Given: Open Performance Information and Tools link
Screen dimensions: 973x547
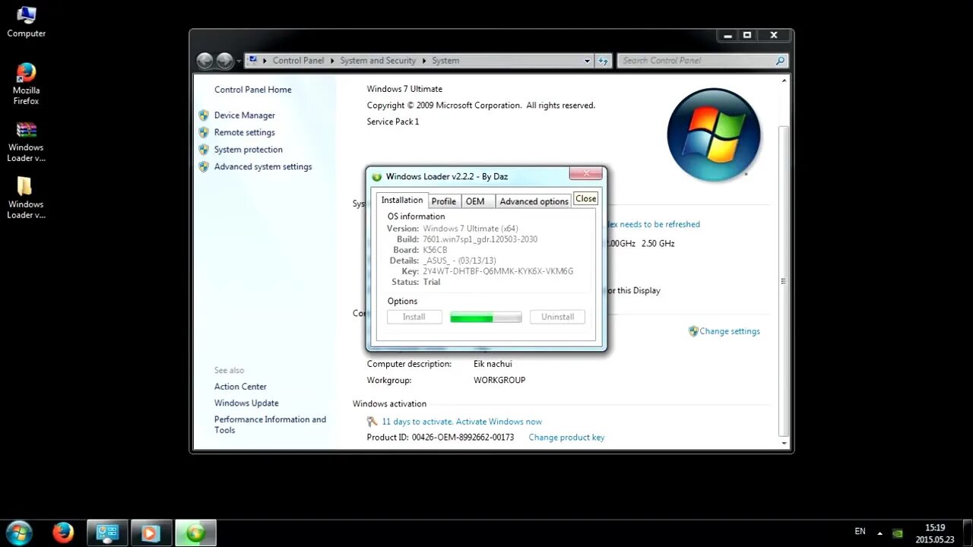Looking at the screenshot, I should click(270, 425).
